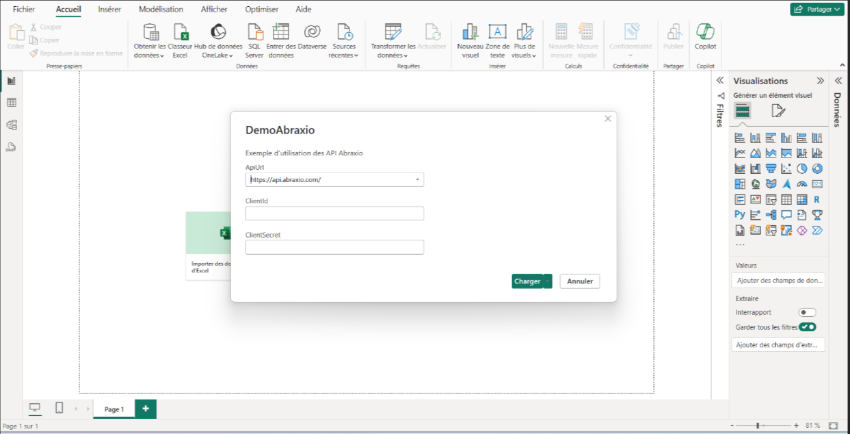This screenshot has height=434, width=850.
Task: Open Model view in left sidebar
Action: 11,125
